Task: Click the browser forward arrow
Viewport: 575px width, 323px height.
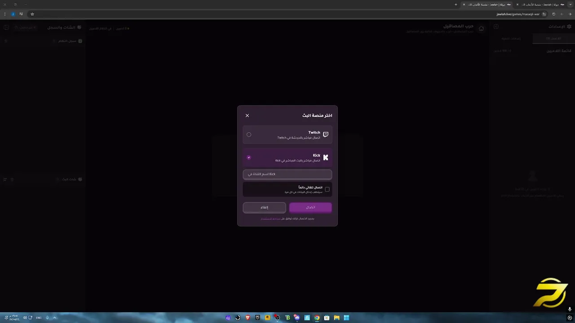Action: [x=562, y=14]
